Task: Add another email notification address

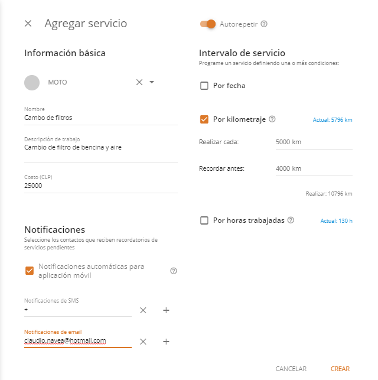Action: click(x=166, y=342)
